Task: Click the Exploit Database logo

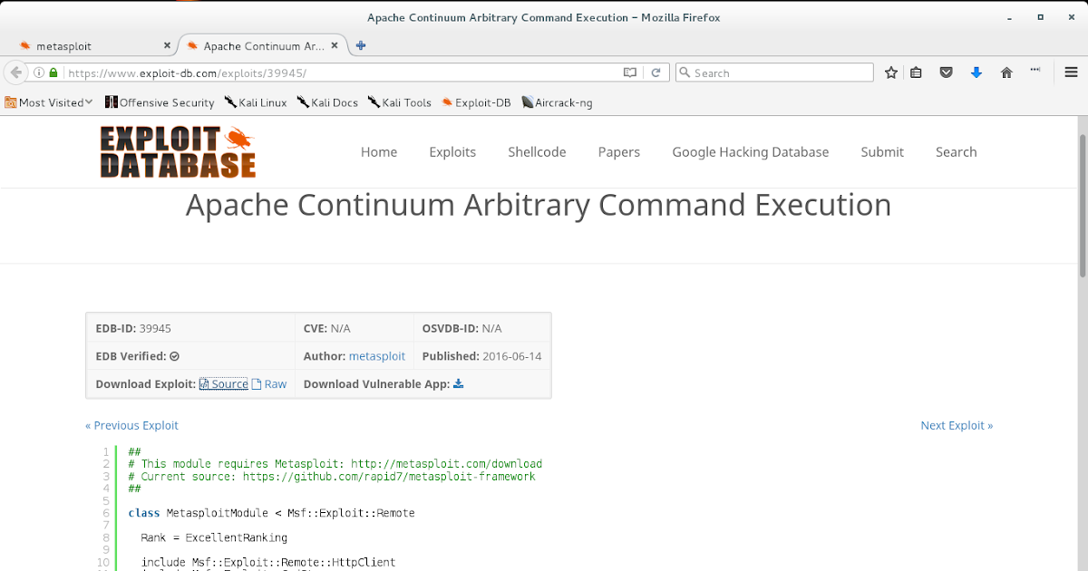Action: [178, 151]
